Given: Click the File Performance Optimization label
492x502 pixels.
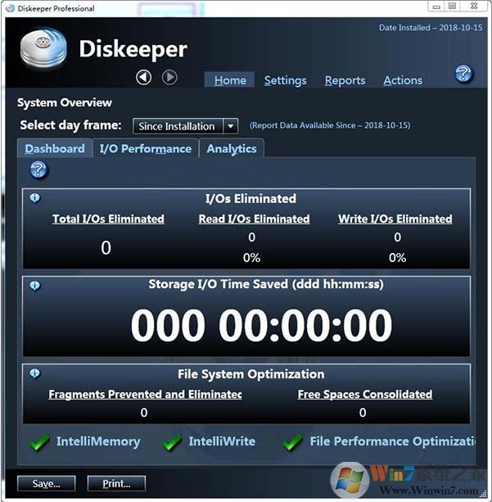Looking at the screenshot, I should (x=392, y=441).
